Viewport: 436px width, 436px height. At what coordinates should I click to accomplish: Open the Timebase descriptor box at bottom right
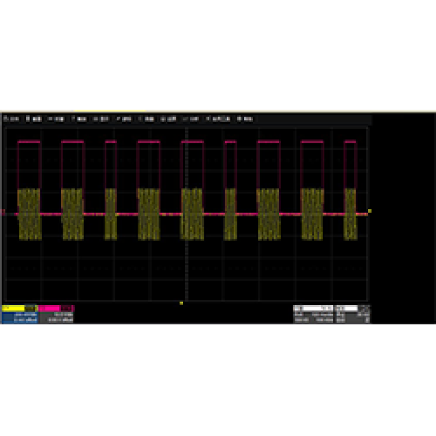click(x=314, y=314)
